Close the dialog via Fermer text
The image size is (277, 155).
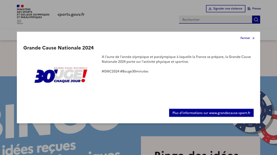point(245,38)
